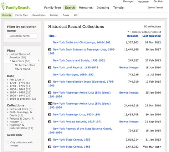Select the "50 collections" count text
This screenshot has width=169, height=152.
(153, 27)
